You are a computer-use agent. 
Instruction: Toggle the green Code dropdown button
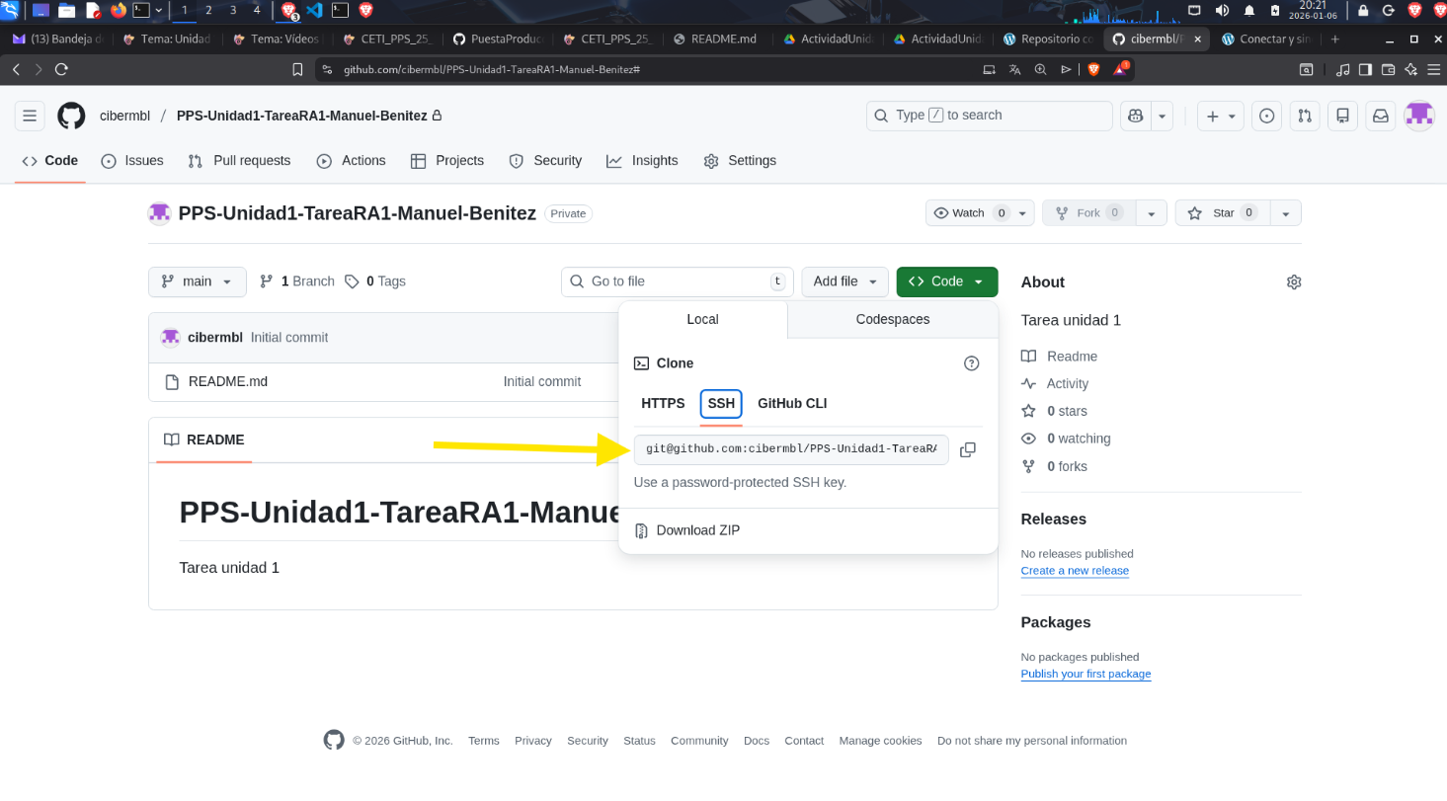947,281
